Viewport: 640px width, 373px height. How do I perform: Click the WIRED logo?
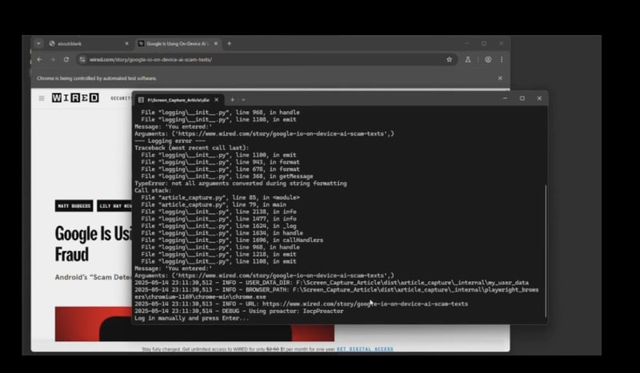(x=75, y=97)
